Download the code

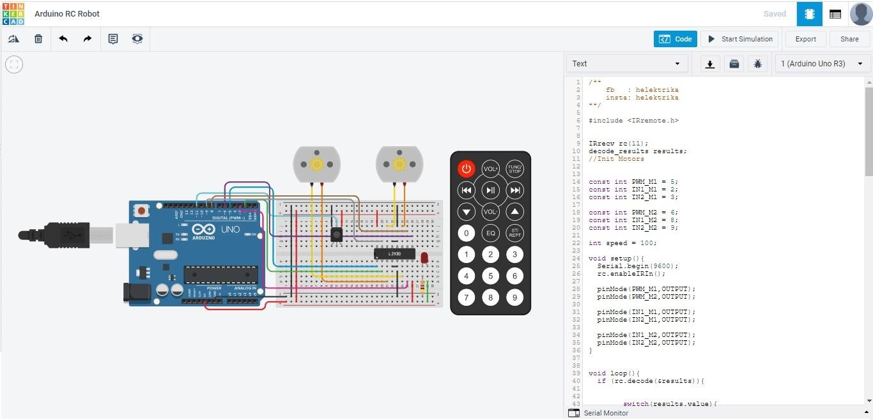709,64
